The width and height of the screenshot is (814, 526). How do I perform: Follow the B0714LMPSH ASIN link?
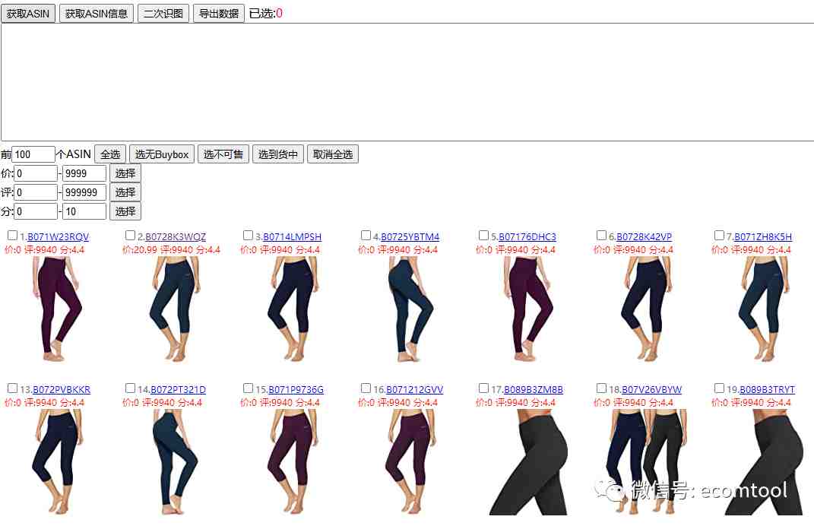pos(293,237)
